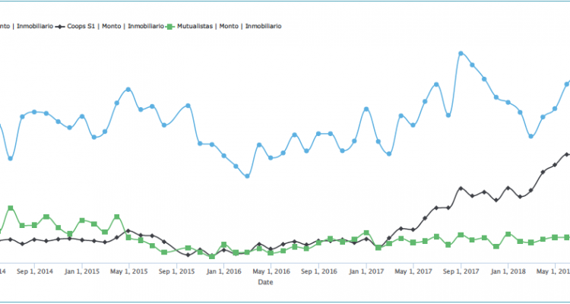Image resolution: width=570 pixels, height=304 pixels.
Task: Choose the 'Sep 1, 2016' axis label
Action: coord(319,271)
